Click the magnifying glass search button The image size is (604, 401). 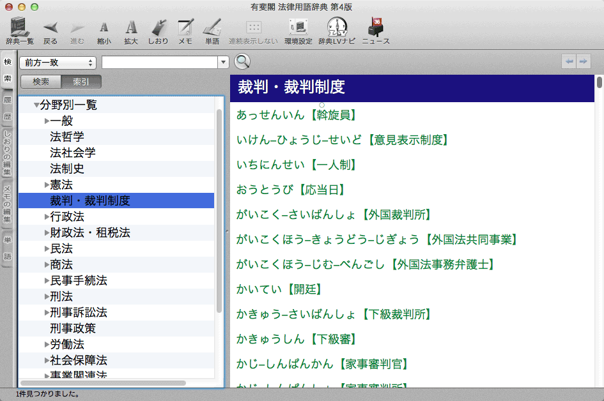(x=242, y=62)
